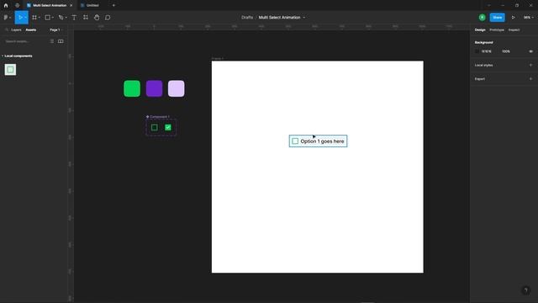Select the checked green checkbox variant

168,127
